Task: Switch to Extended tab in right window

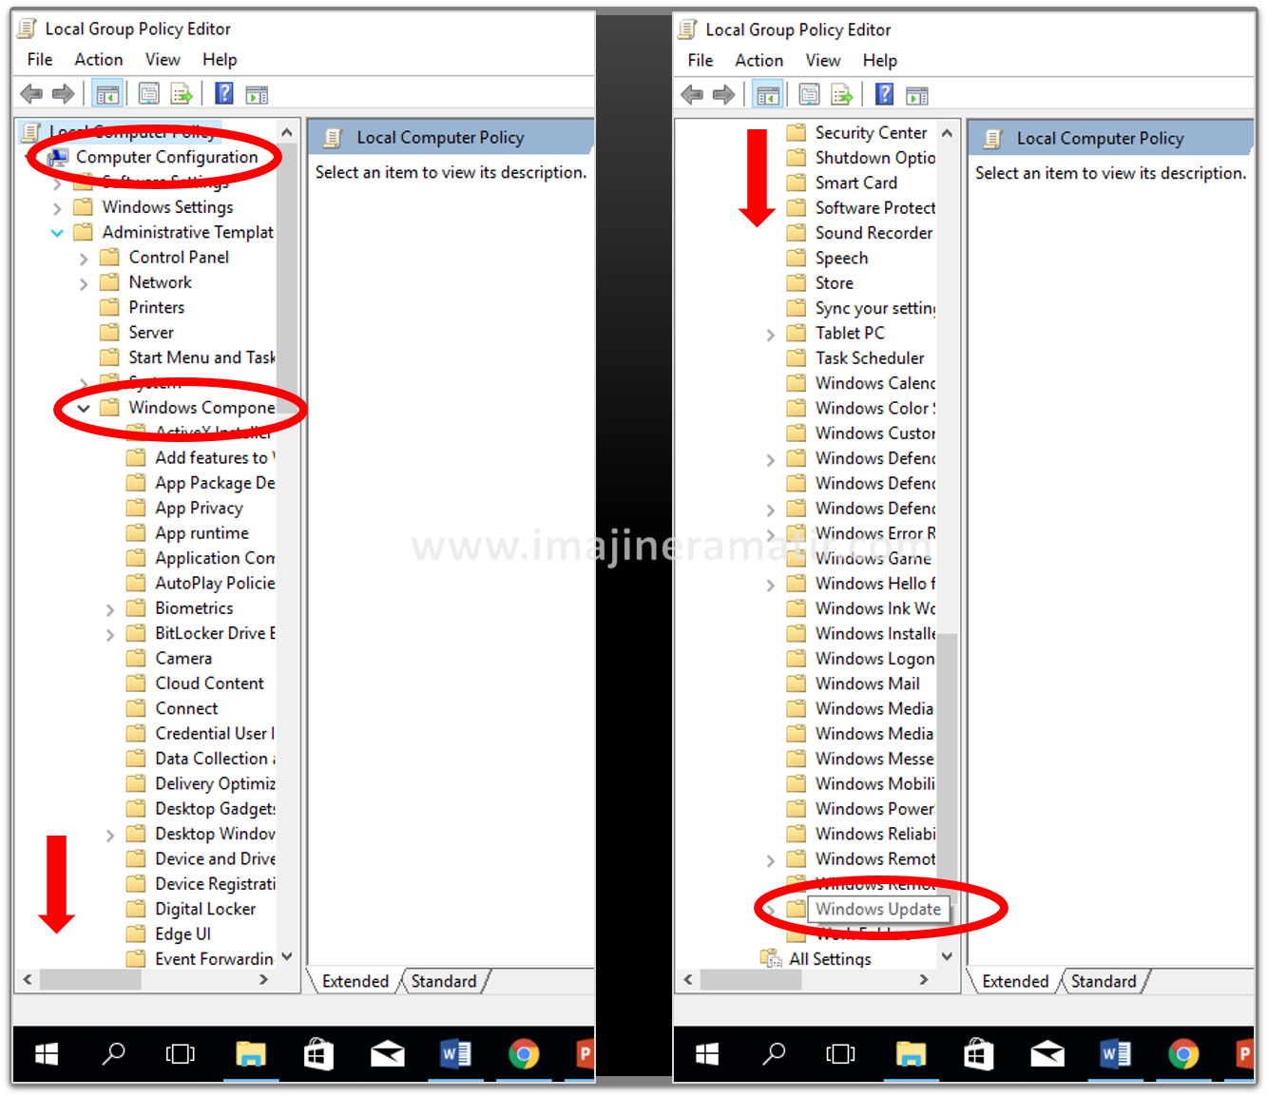Action: (1015, 981)
